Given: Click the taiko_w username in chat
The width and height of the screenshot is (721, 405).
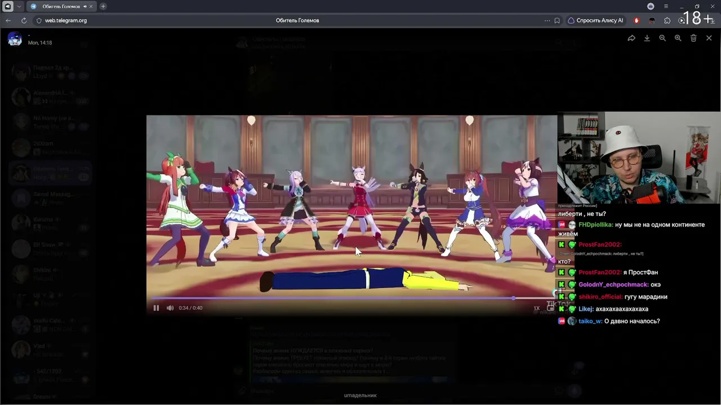Looking at the screenshot, I should click(590, 321).
